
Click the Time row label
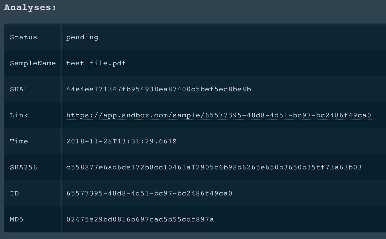tap(19, 141)
